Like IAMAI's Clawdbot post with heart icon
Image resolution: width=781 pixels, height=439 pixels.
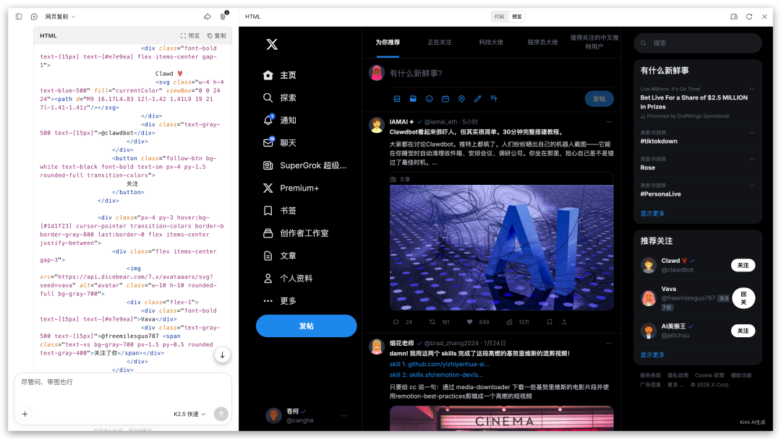[x=469, y=322]
